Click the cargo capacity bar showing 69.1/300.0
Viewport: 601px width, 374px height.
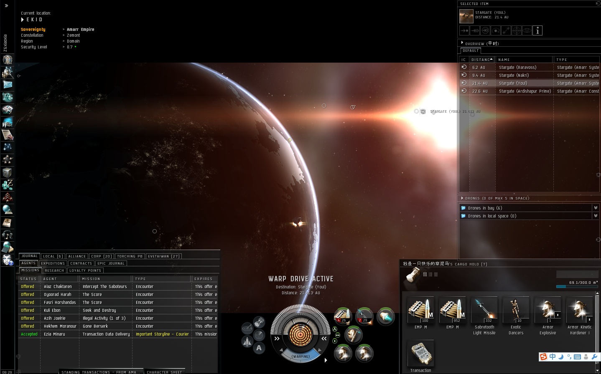click(x=577, y=286)
